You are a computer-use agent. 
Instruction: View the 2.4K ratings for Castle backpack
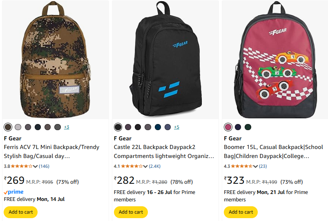coord(155,166)
